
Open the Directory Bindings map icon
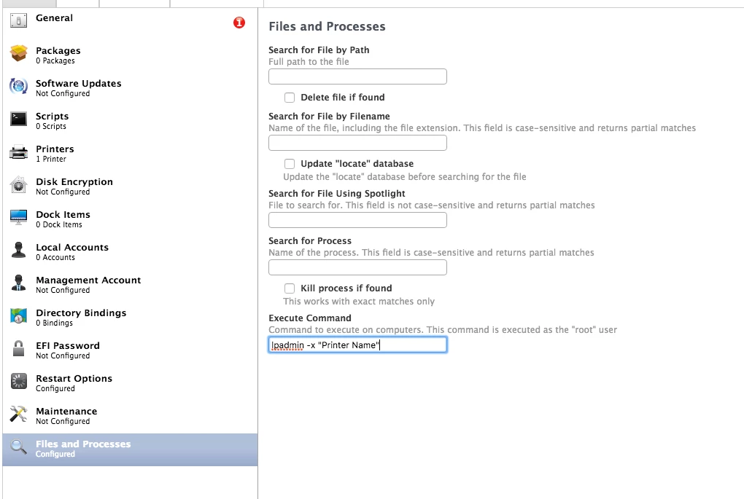[18, 315]
